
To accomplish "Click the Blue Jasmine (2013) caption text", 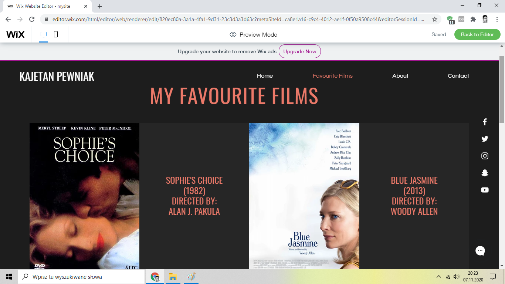I will pyautogui.click(x=414, y=196).
